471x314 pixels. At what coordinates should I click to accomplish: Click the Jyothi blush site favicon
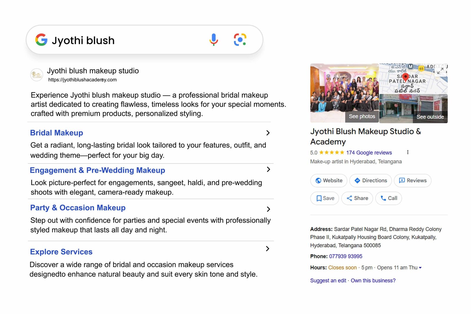[37, 75]
